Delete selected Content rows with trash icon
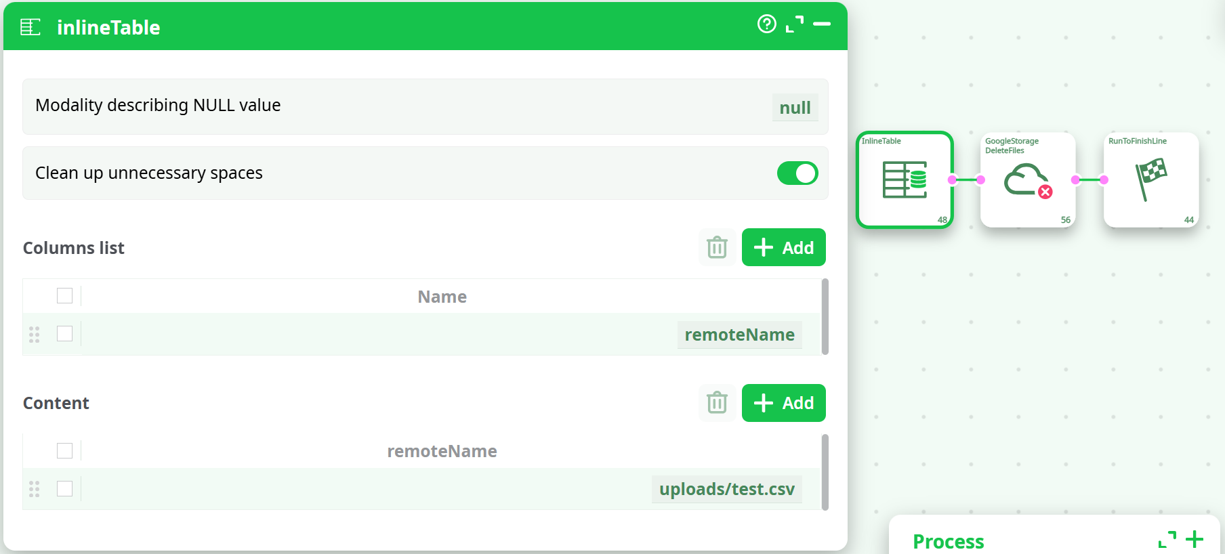The image size is (1225, 554). (x=717, y=403)
